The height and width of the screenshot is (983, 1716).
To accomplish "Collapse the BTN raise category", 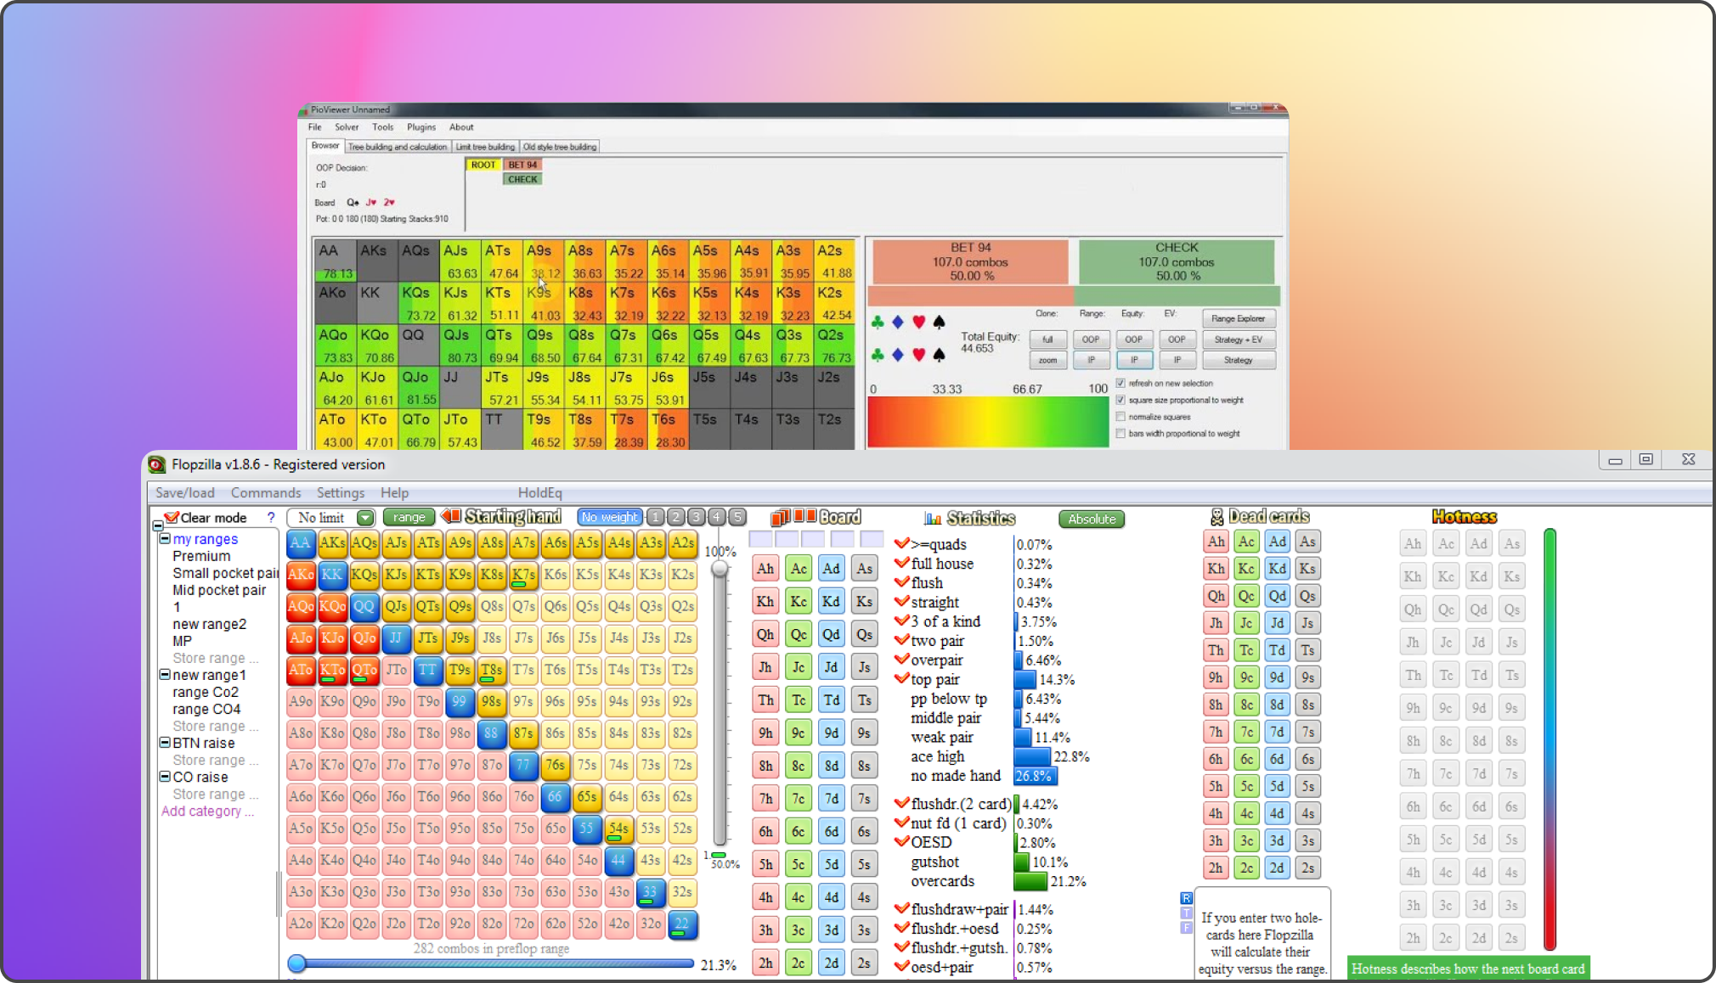I will (164, 743).
